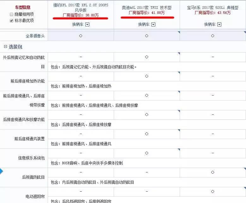Click the 后视镜防眩目 row label
This screenshot has height=203, width=246.
pos(33,177)
